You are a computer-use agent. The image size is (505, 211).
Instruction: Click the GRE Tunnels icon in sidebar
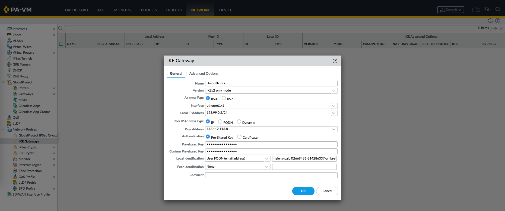pos(9,64)
